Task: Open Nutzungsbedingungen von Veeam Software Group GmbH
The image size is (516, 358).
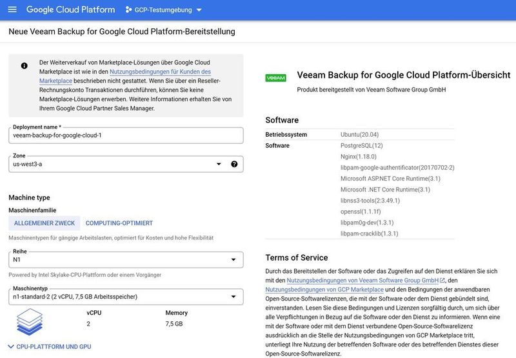Action: (362, 281)
